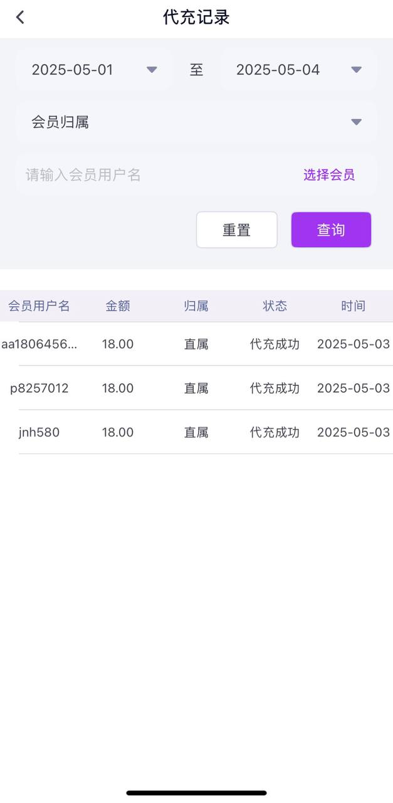Tap the 状态 column header

pos(274,306)
